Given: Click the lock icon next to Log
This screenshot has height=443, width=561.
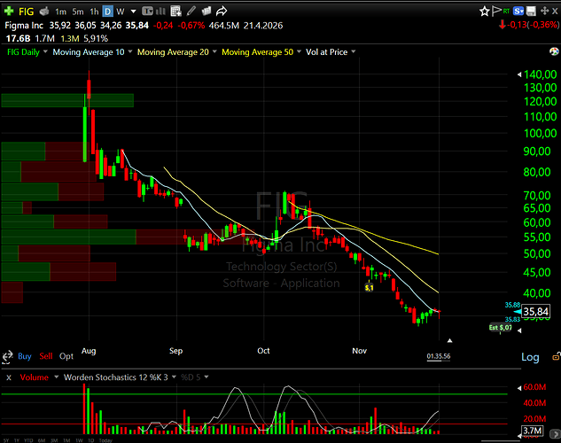Looking at the screenshot, I should [557, 356].
